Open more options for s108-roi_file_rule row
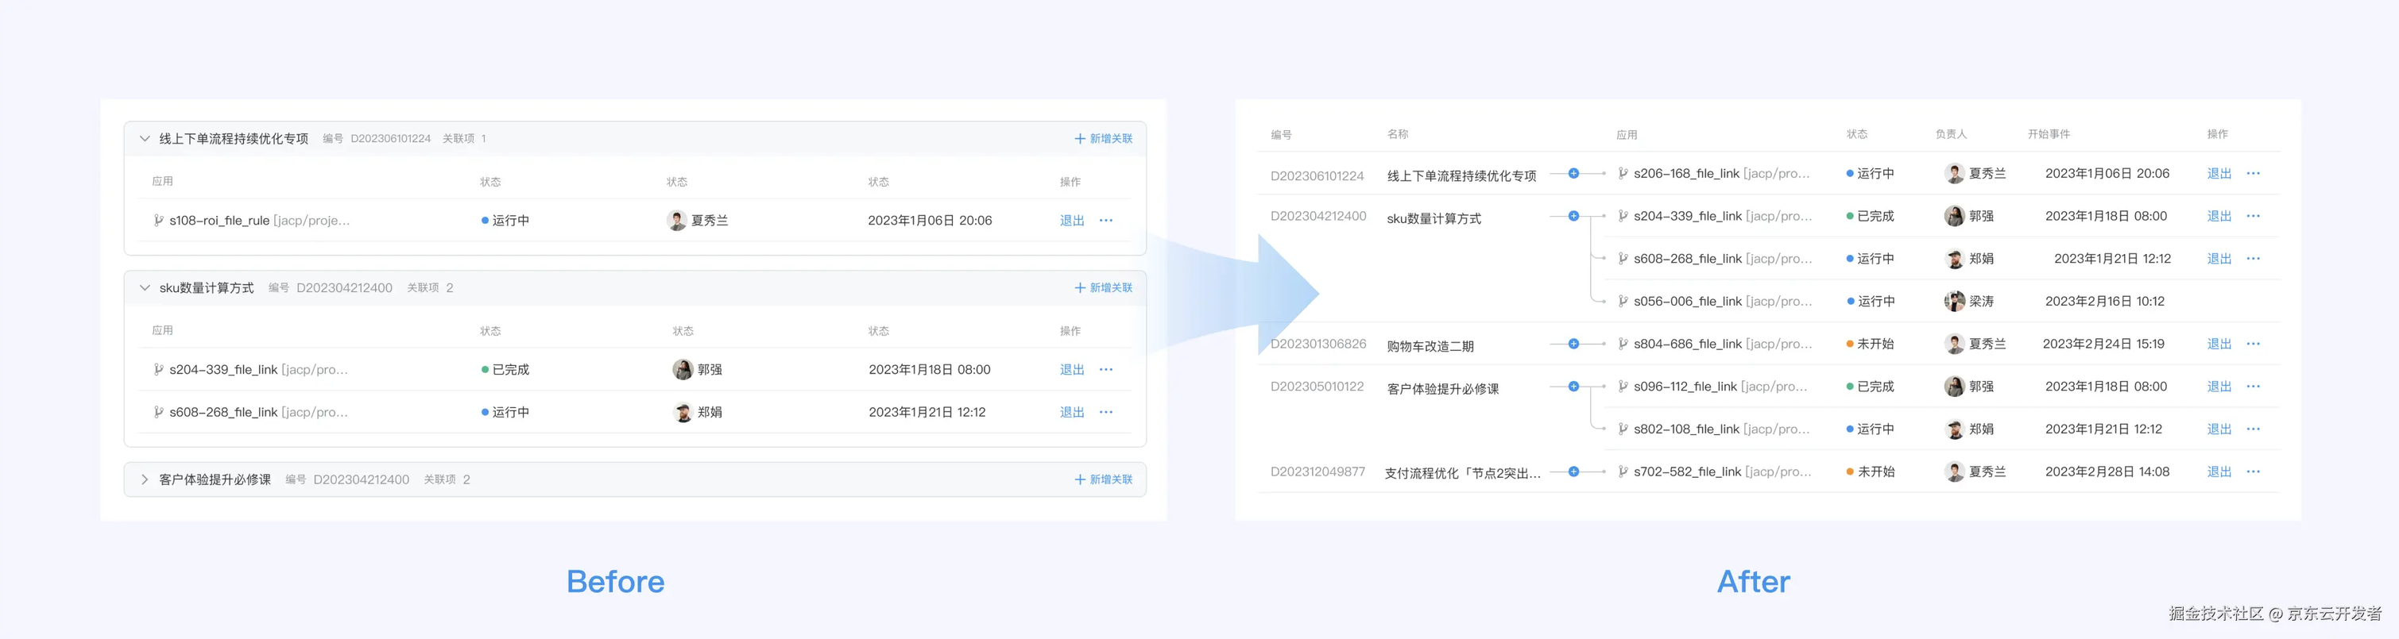This screenshot has width=2399, height=639. pos(1105,221)
